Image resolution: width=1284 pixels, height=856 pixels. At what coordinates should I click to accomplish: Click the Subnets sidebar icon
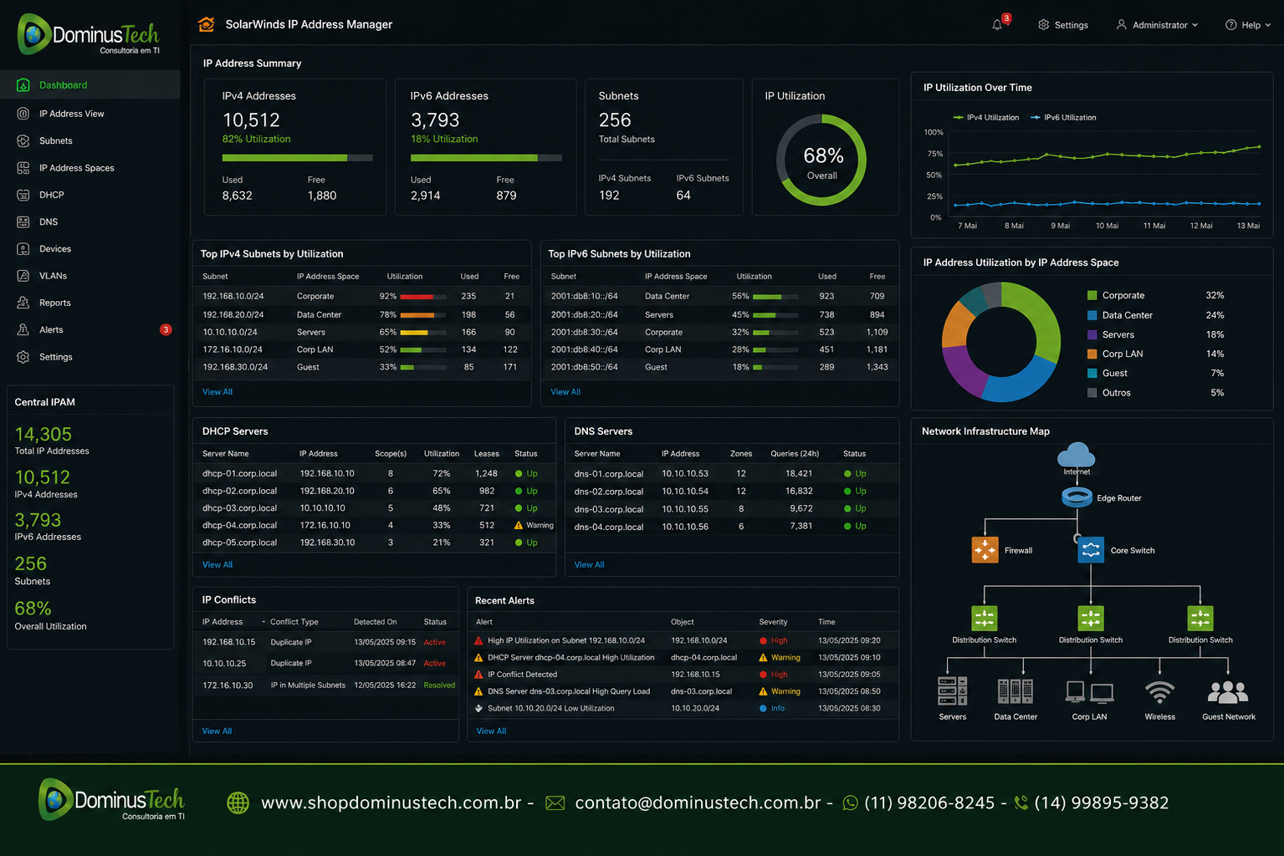23,141
